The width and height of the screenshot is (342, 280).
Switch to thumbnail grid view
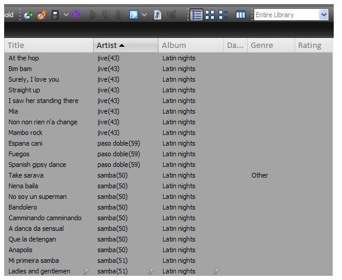coord(210,15)
